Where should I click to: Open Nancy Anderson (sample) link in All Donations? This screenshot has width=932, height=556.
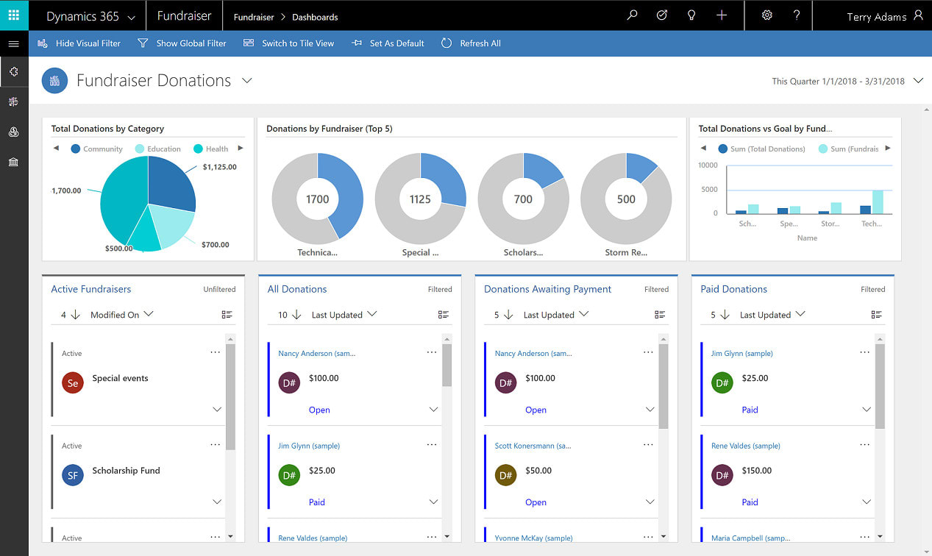tap(317, 354)
